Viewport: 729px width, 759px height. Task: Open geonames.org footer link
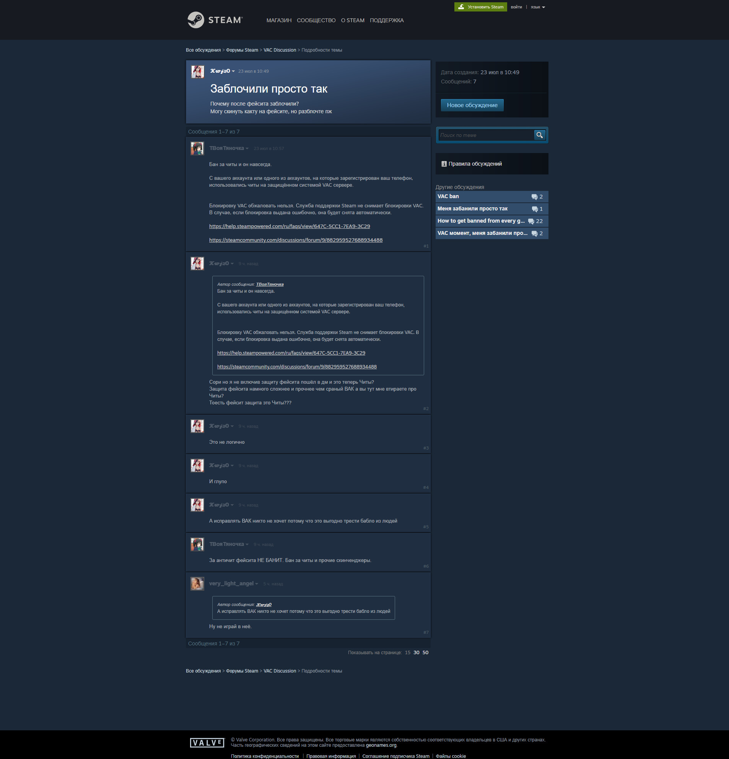click(381, 745)
